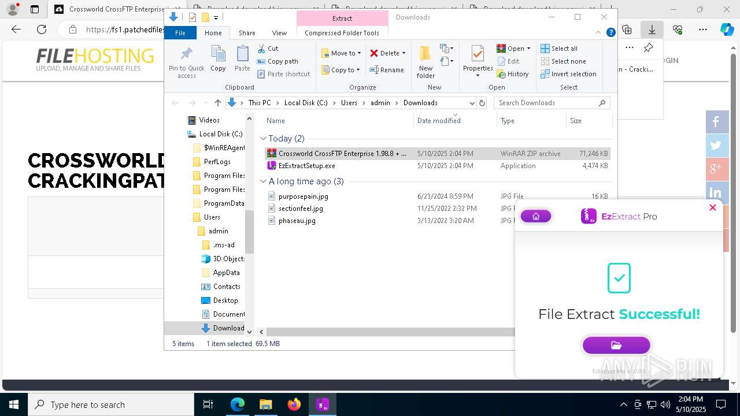Click Paste shortcut in ribbon
Image resolution: width=740 pixels, height=416 pixels.
[x=284, y=74]
